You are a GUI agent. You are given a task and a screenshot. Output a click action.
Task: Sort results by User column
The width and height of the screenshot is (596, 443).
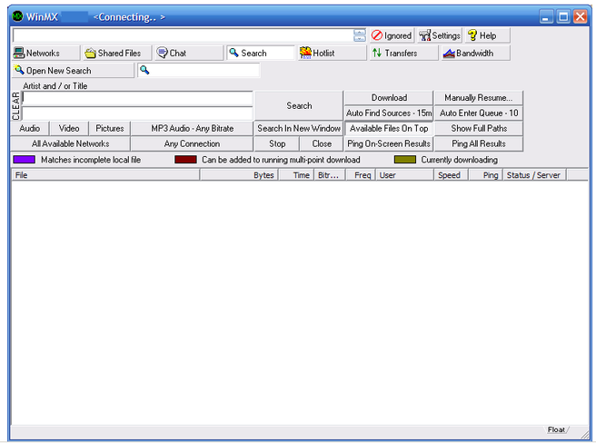pos(405,175)
